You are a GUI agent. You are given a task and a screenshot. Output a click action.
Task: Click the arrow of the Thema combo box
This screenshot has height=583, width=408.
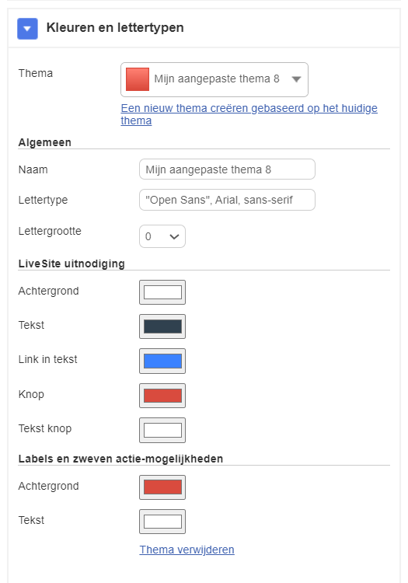[296, 79]
